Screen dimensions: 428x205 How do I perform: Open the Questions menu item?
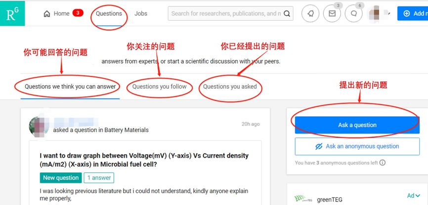[109, 14]
